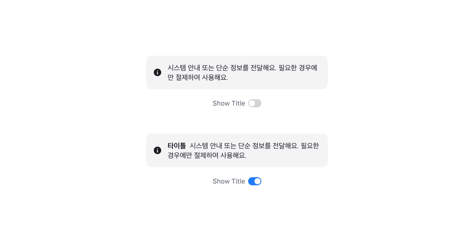The height and width of the screenshot is (243, 474).
Task: Click 필요한 경우에 in the untitled callout
Action: tap(298, 68)
